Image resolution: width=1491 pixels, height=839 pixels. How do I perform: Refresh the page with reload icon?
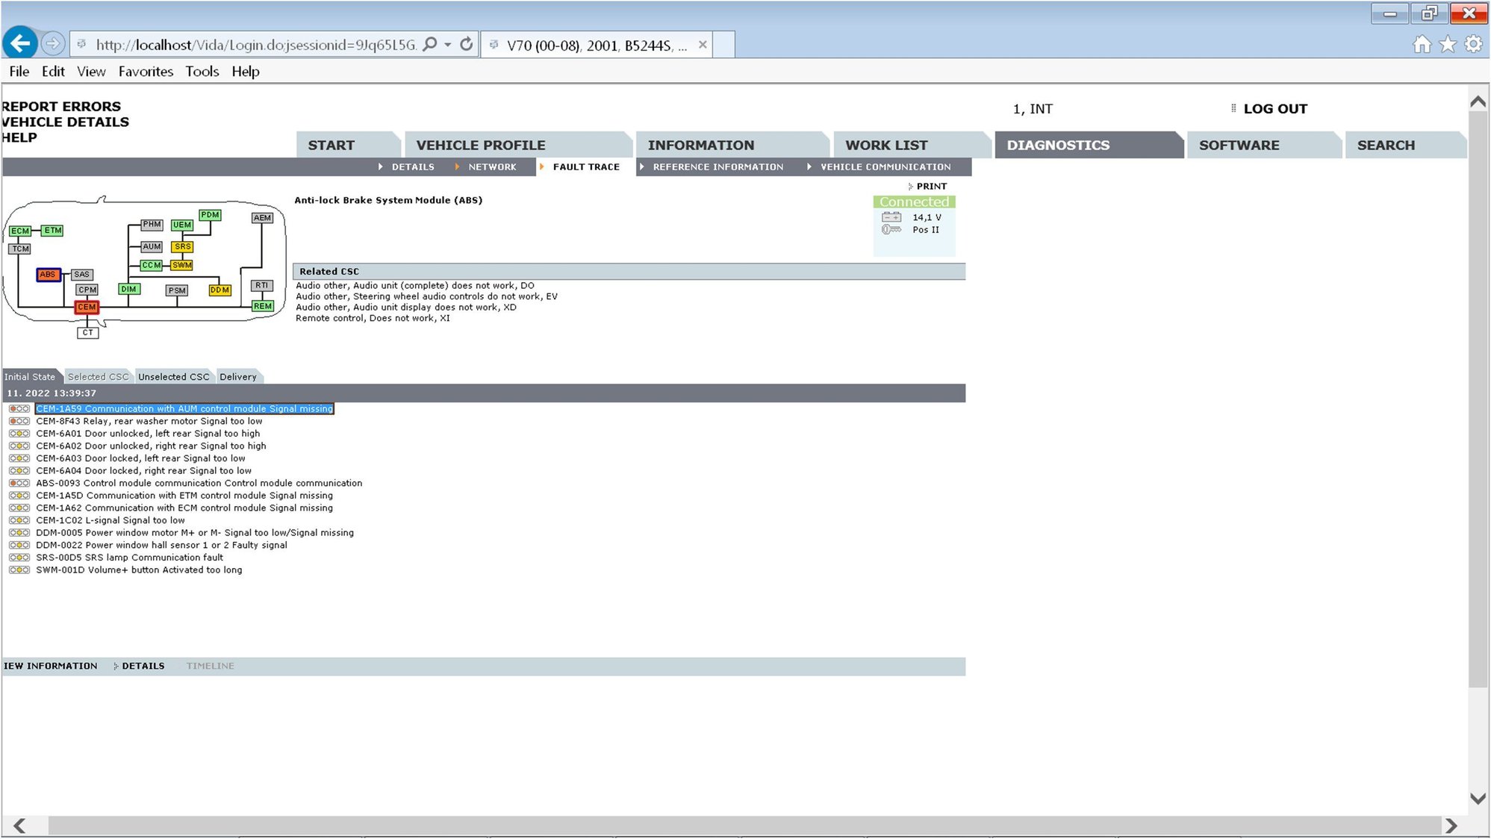coord(466,45)
